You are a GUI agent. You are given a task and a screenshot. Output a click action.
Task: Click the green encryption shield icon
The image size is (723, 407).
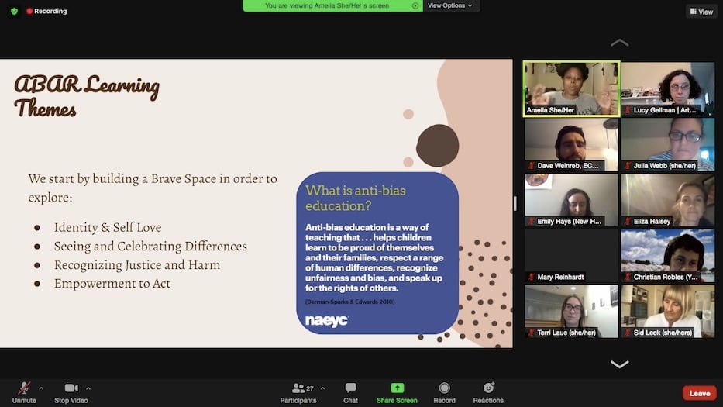[14, 11]
